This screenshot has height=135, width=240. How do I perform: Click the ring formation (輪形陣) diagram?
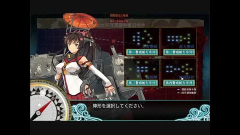142,69
